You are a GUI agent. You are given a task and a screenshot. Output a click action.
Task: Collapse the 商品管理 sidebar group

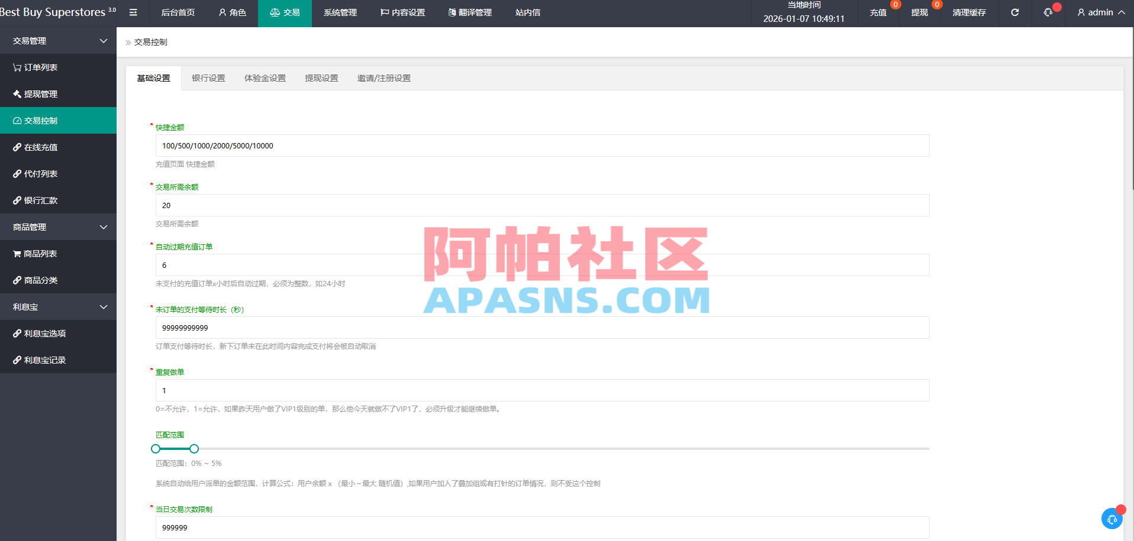pyautogui.click(x=58, y=227)
